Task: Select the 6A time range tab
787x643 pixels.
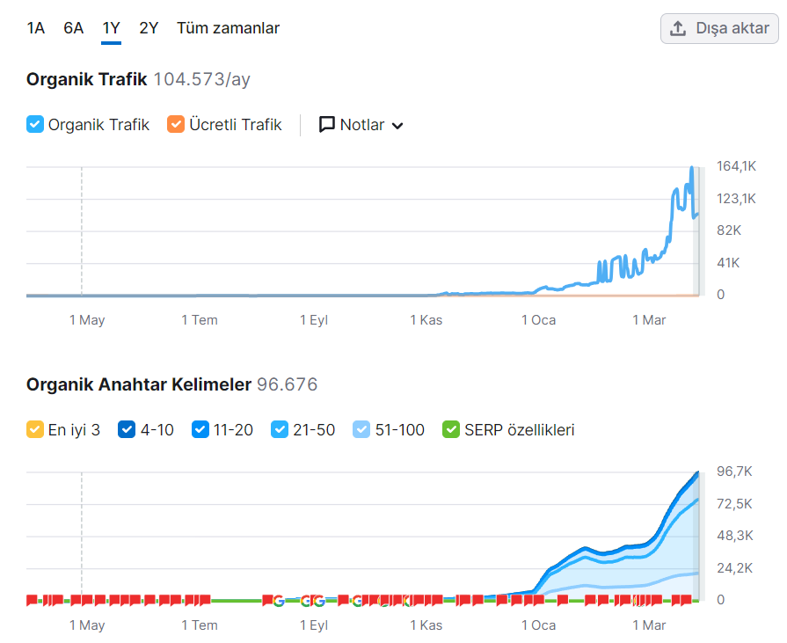Action: click(73, 28)
